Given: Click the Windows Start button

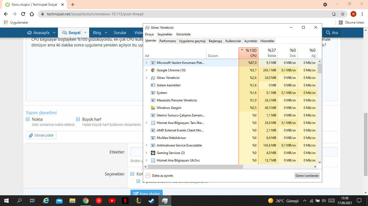Looking at the screenshot, I should coord(6,200).
